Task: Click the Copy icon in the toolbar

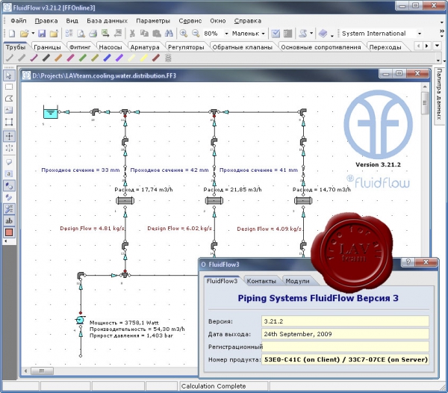Action: (x=144, y=34)
